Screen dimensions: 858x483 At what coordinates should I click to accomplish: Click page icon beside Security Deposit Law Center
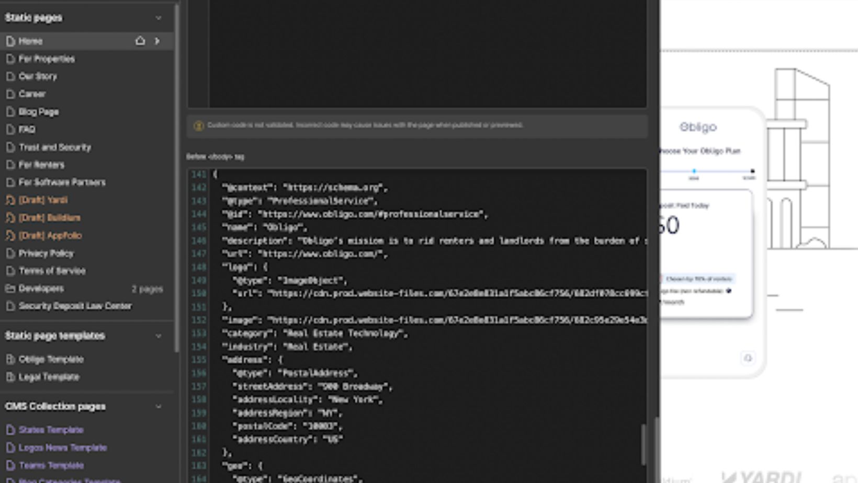pos(10,306)
